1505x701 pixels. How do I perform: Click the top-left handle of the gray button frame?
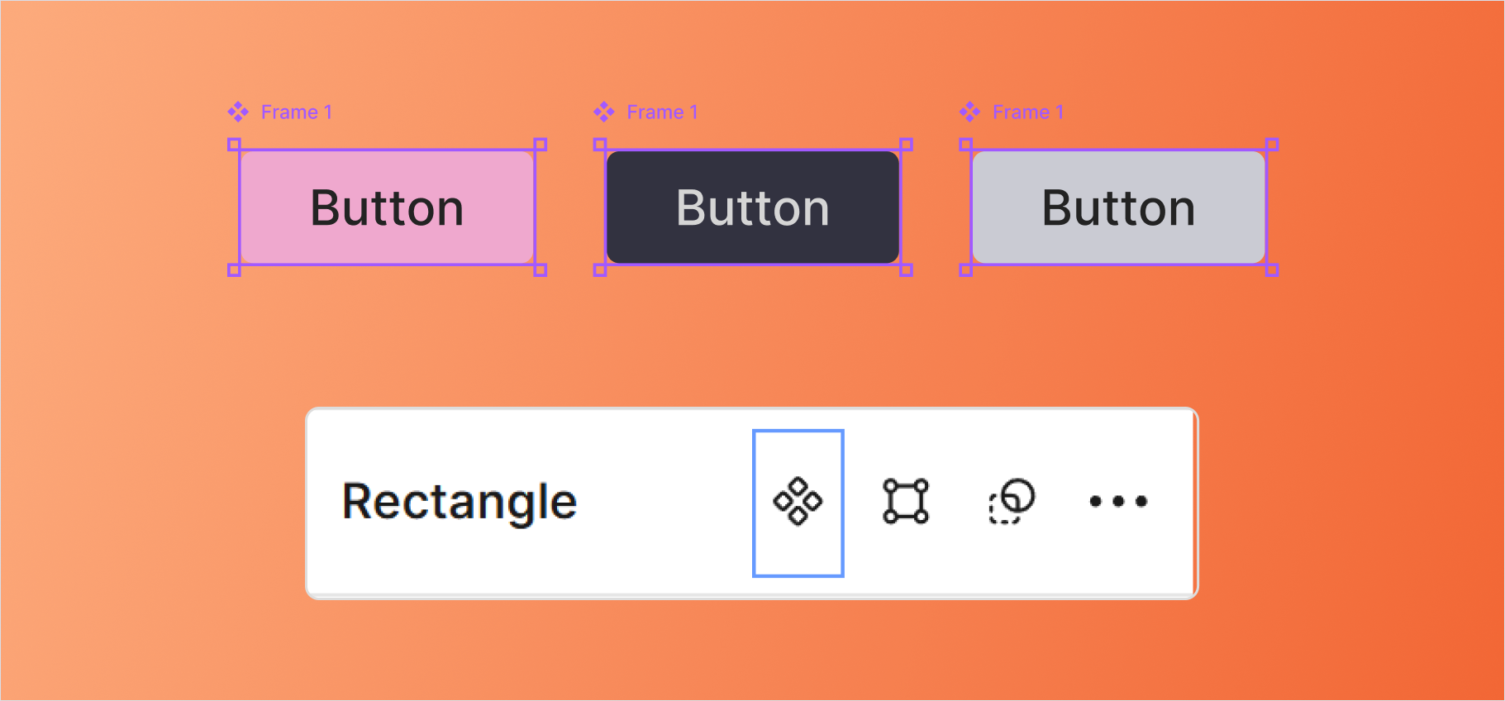click(x=965, y=145)
